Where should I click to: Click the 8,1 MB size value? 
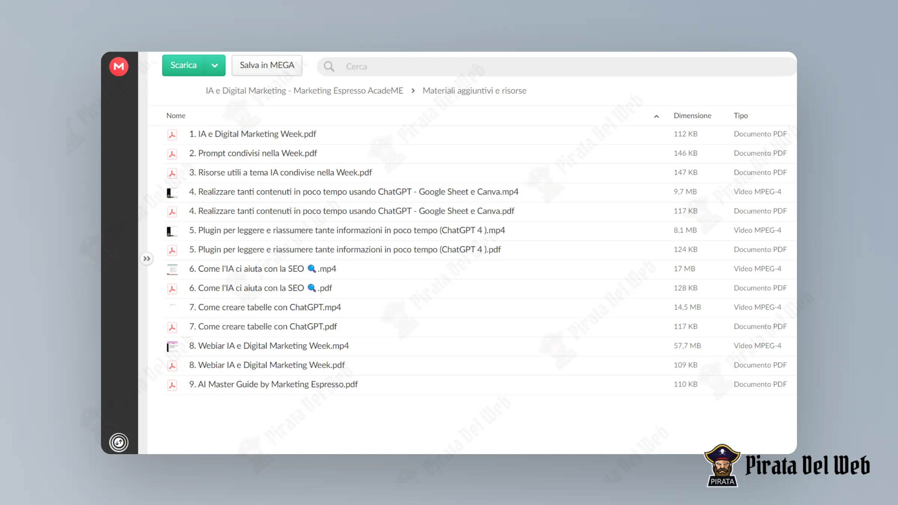[685, 230]
